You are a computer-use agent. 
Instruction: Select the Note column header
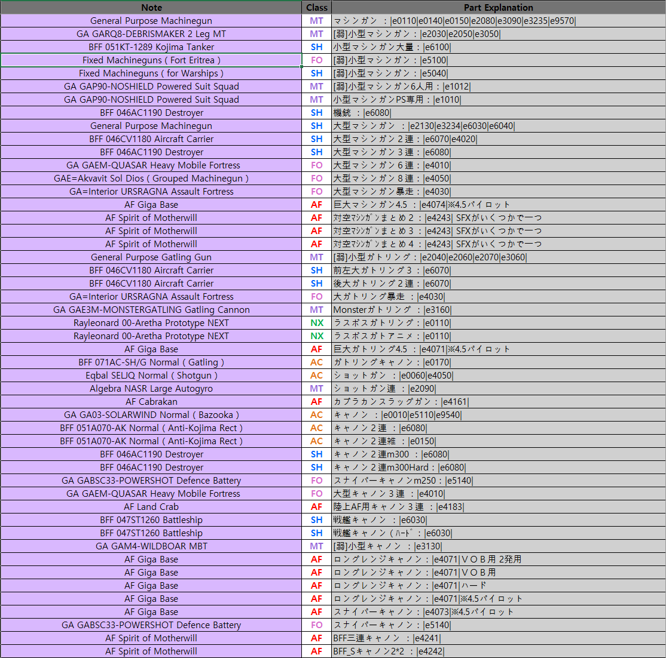click(x=151, y=7)
